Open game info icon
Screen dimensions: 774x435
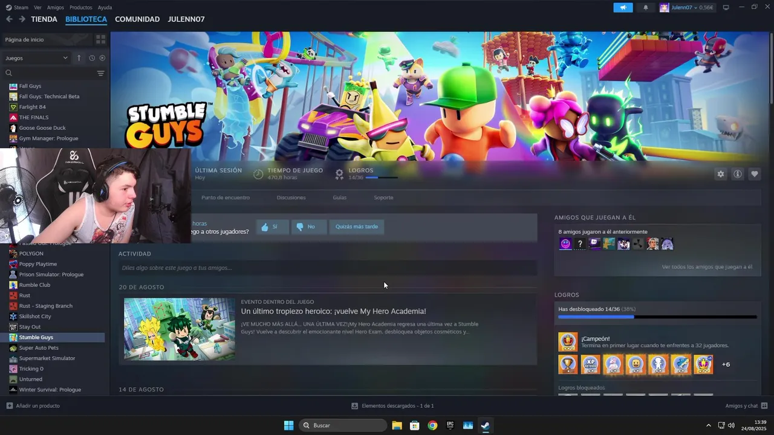pyautogui.click(x=738, y=174)
